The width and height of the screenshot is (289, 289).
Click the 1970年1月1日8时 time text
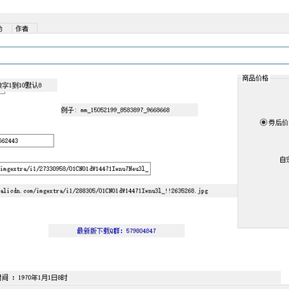[43, 278]
